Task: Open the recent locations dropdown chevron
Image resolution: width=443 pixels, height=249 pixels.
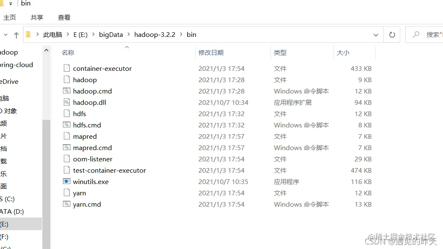Action: point(5,35)
